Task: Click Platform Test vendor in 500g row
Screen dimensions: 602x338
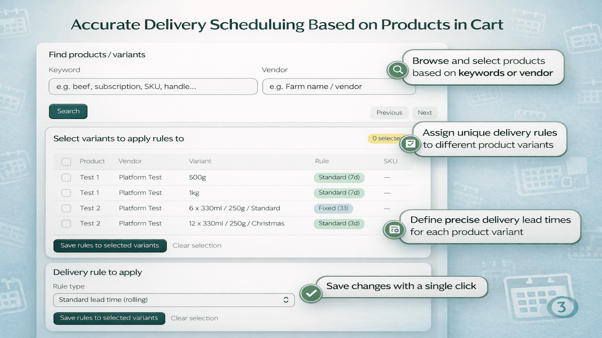Action: coord(140,177)
